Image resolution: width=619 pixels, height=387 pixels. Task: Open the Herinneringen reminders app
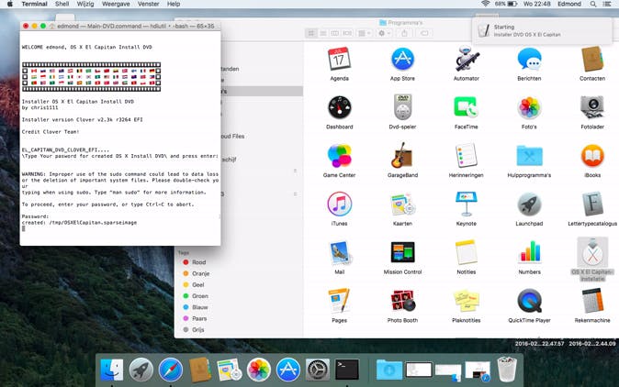466,156
